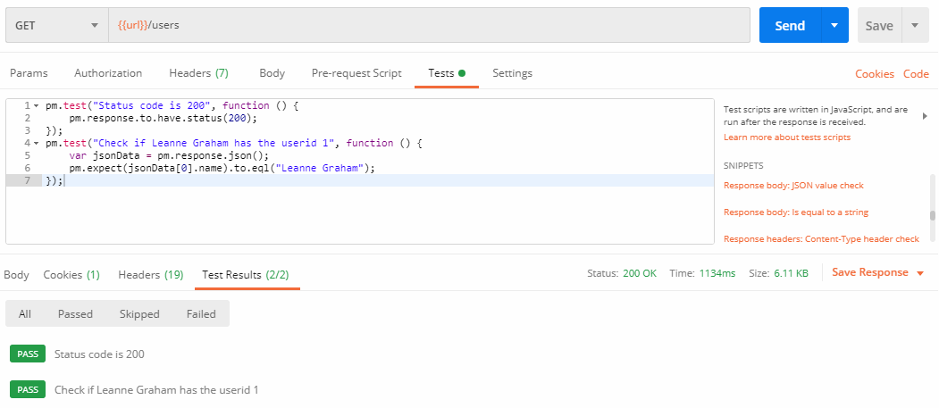Click the request URL input field
This screenshot has height=408, width=939.
tap(429, 26)
